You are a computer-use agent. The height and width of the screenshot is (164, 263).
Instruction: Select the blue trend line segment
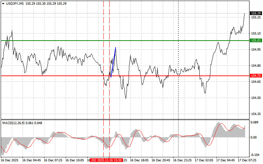click(x=113, y=62)
